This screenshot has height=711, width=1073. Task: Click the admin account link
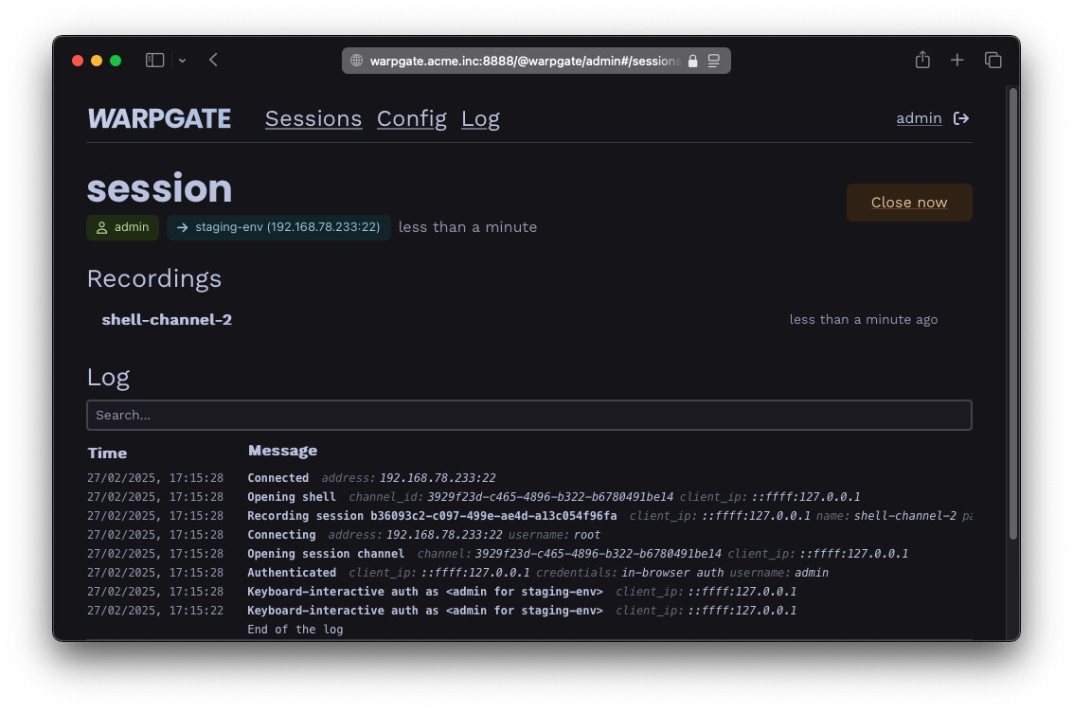coord(919,118)
